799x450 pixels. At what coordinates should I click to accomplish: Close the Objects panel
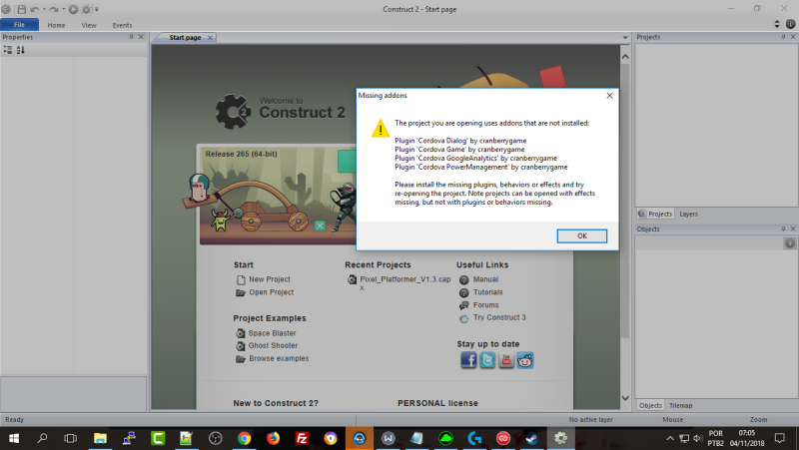(793, 229)
